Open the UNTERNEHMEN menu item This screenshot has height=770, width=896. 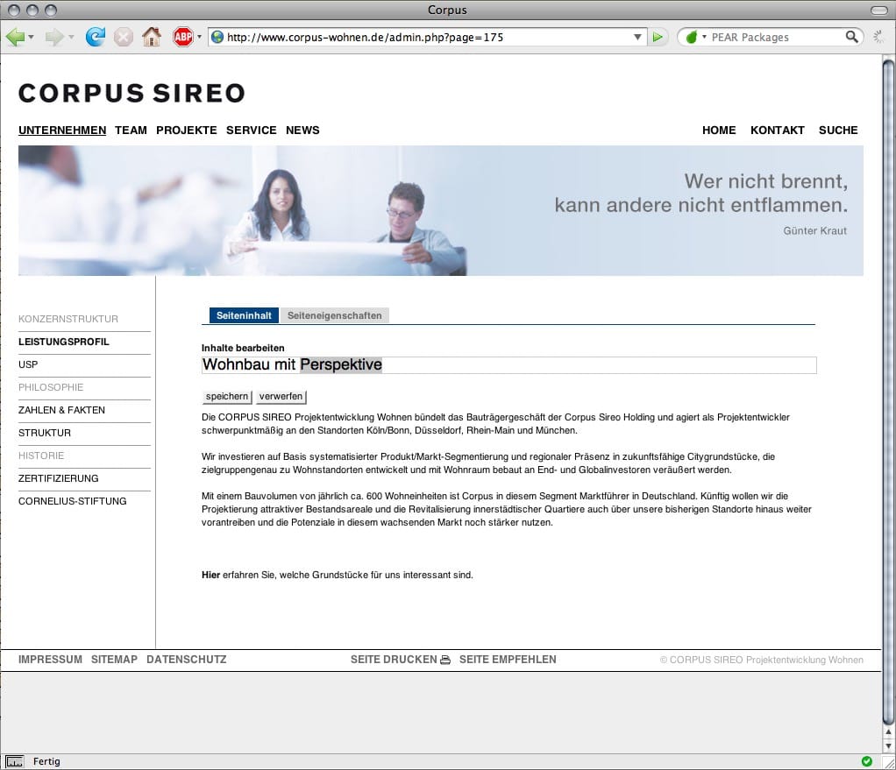tap(62, 131)
